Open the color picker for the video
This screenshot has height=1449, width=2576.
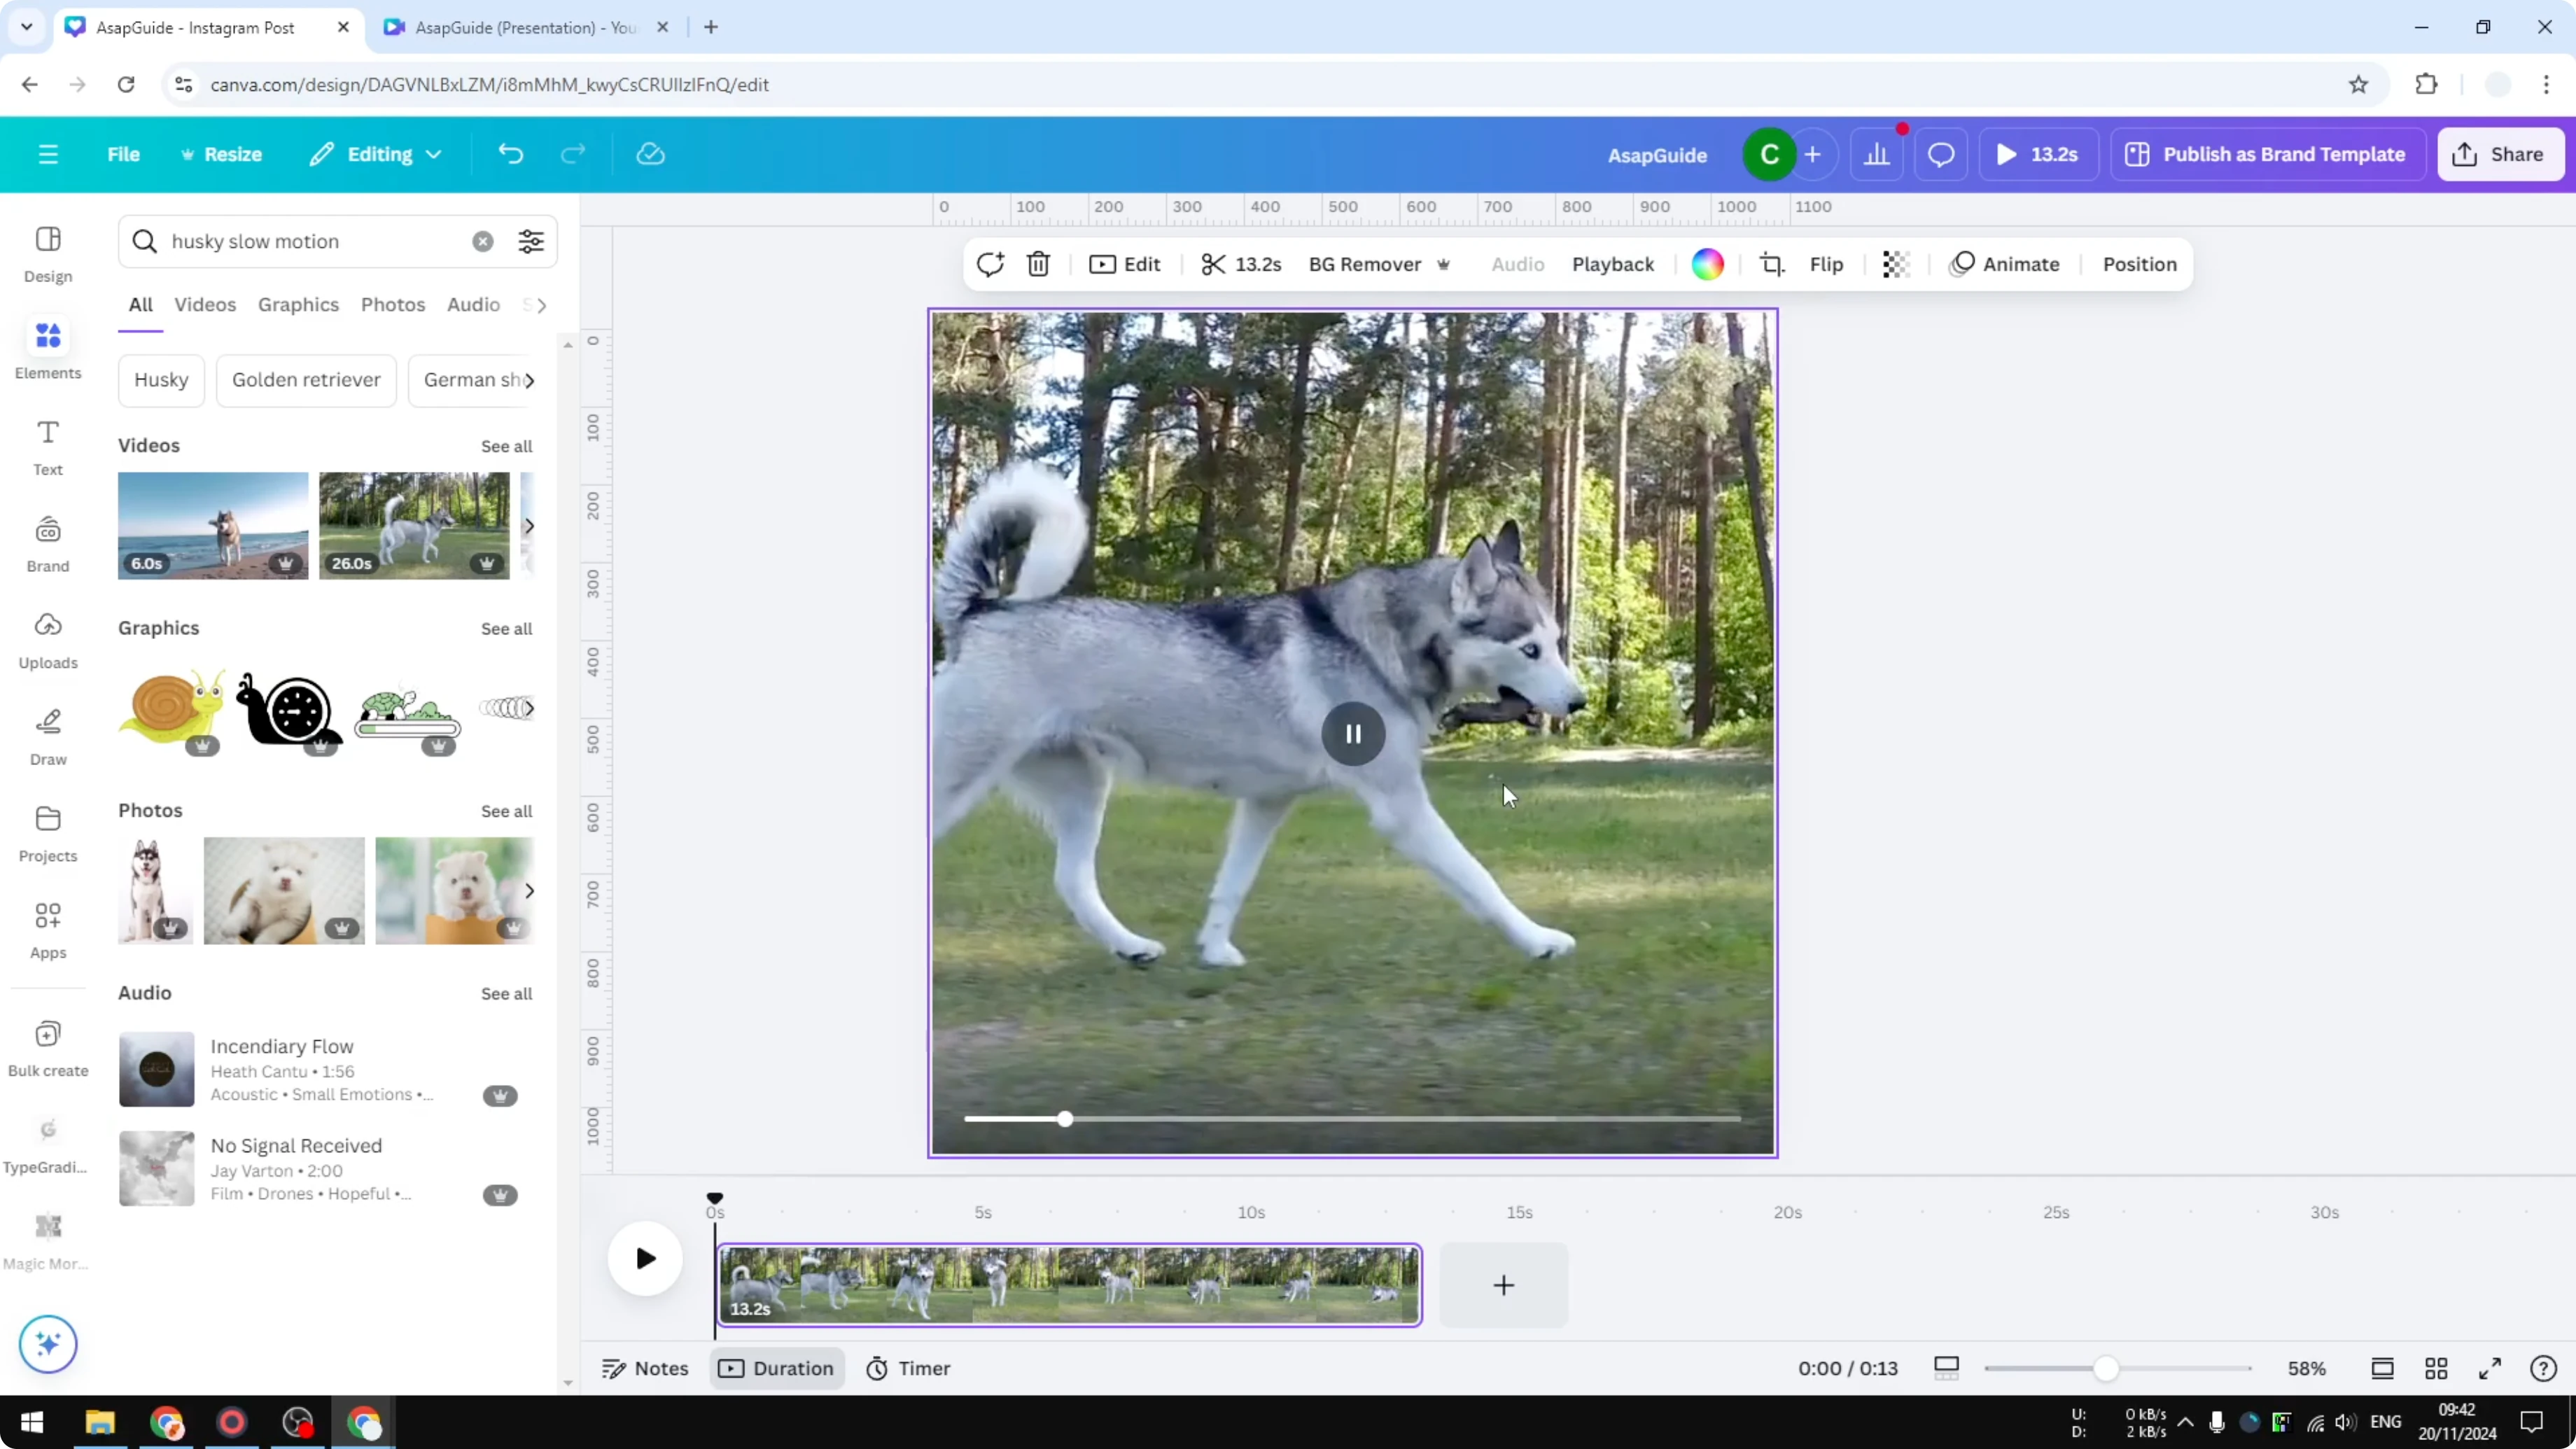pos(1708,264)
